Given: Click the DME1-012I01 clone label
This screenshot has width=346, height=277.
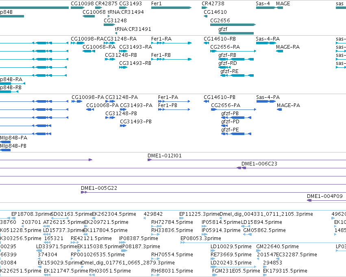Looking at the screenshot, I should coord(164,156).
